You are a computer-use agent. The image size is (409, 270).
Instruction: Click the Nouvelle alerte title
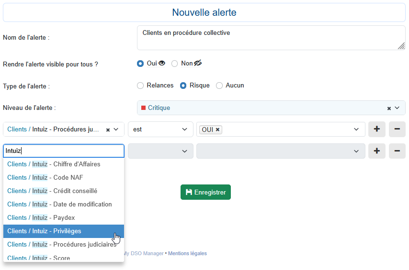click(204, 12)
